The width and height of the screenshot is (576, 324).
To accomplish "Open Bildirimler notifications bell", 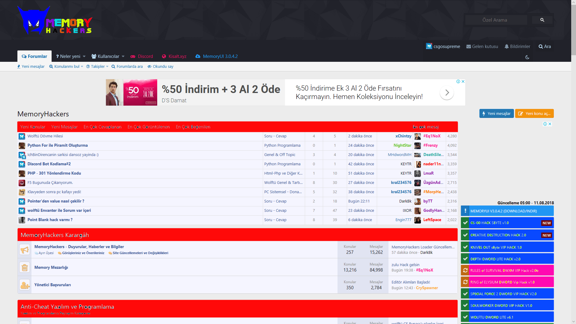I will click(517, 46).
